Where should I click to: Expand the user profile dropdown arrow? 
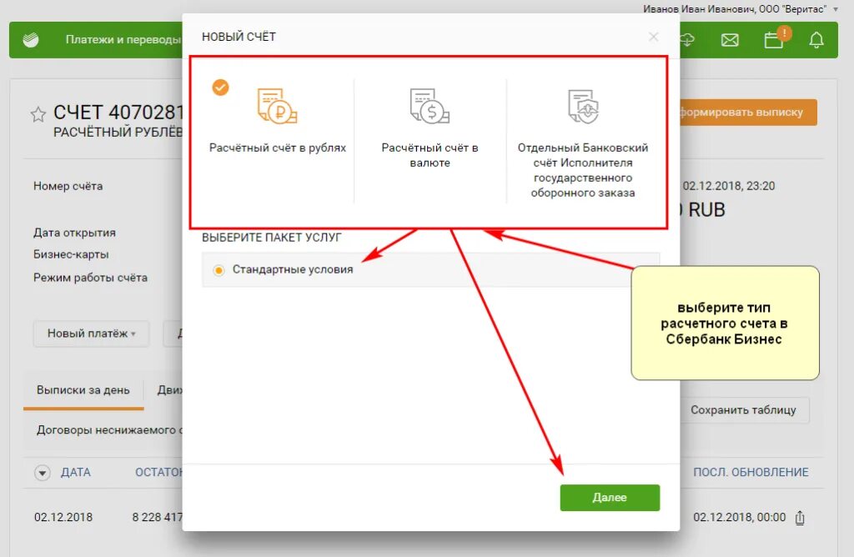tap(836, 9)
